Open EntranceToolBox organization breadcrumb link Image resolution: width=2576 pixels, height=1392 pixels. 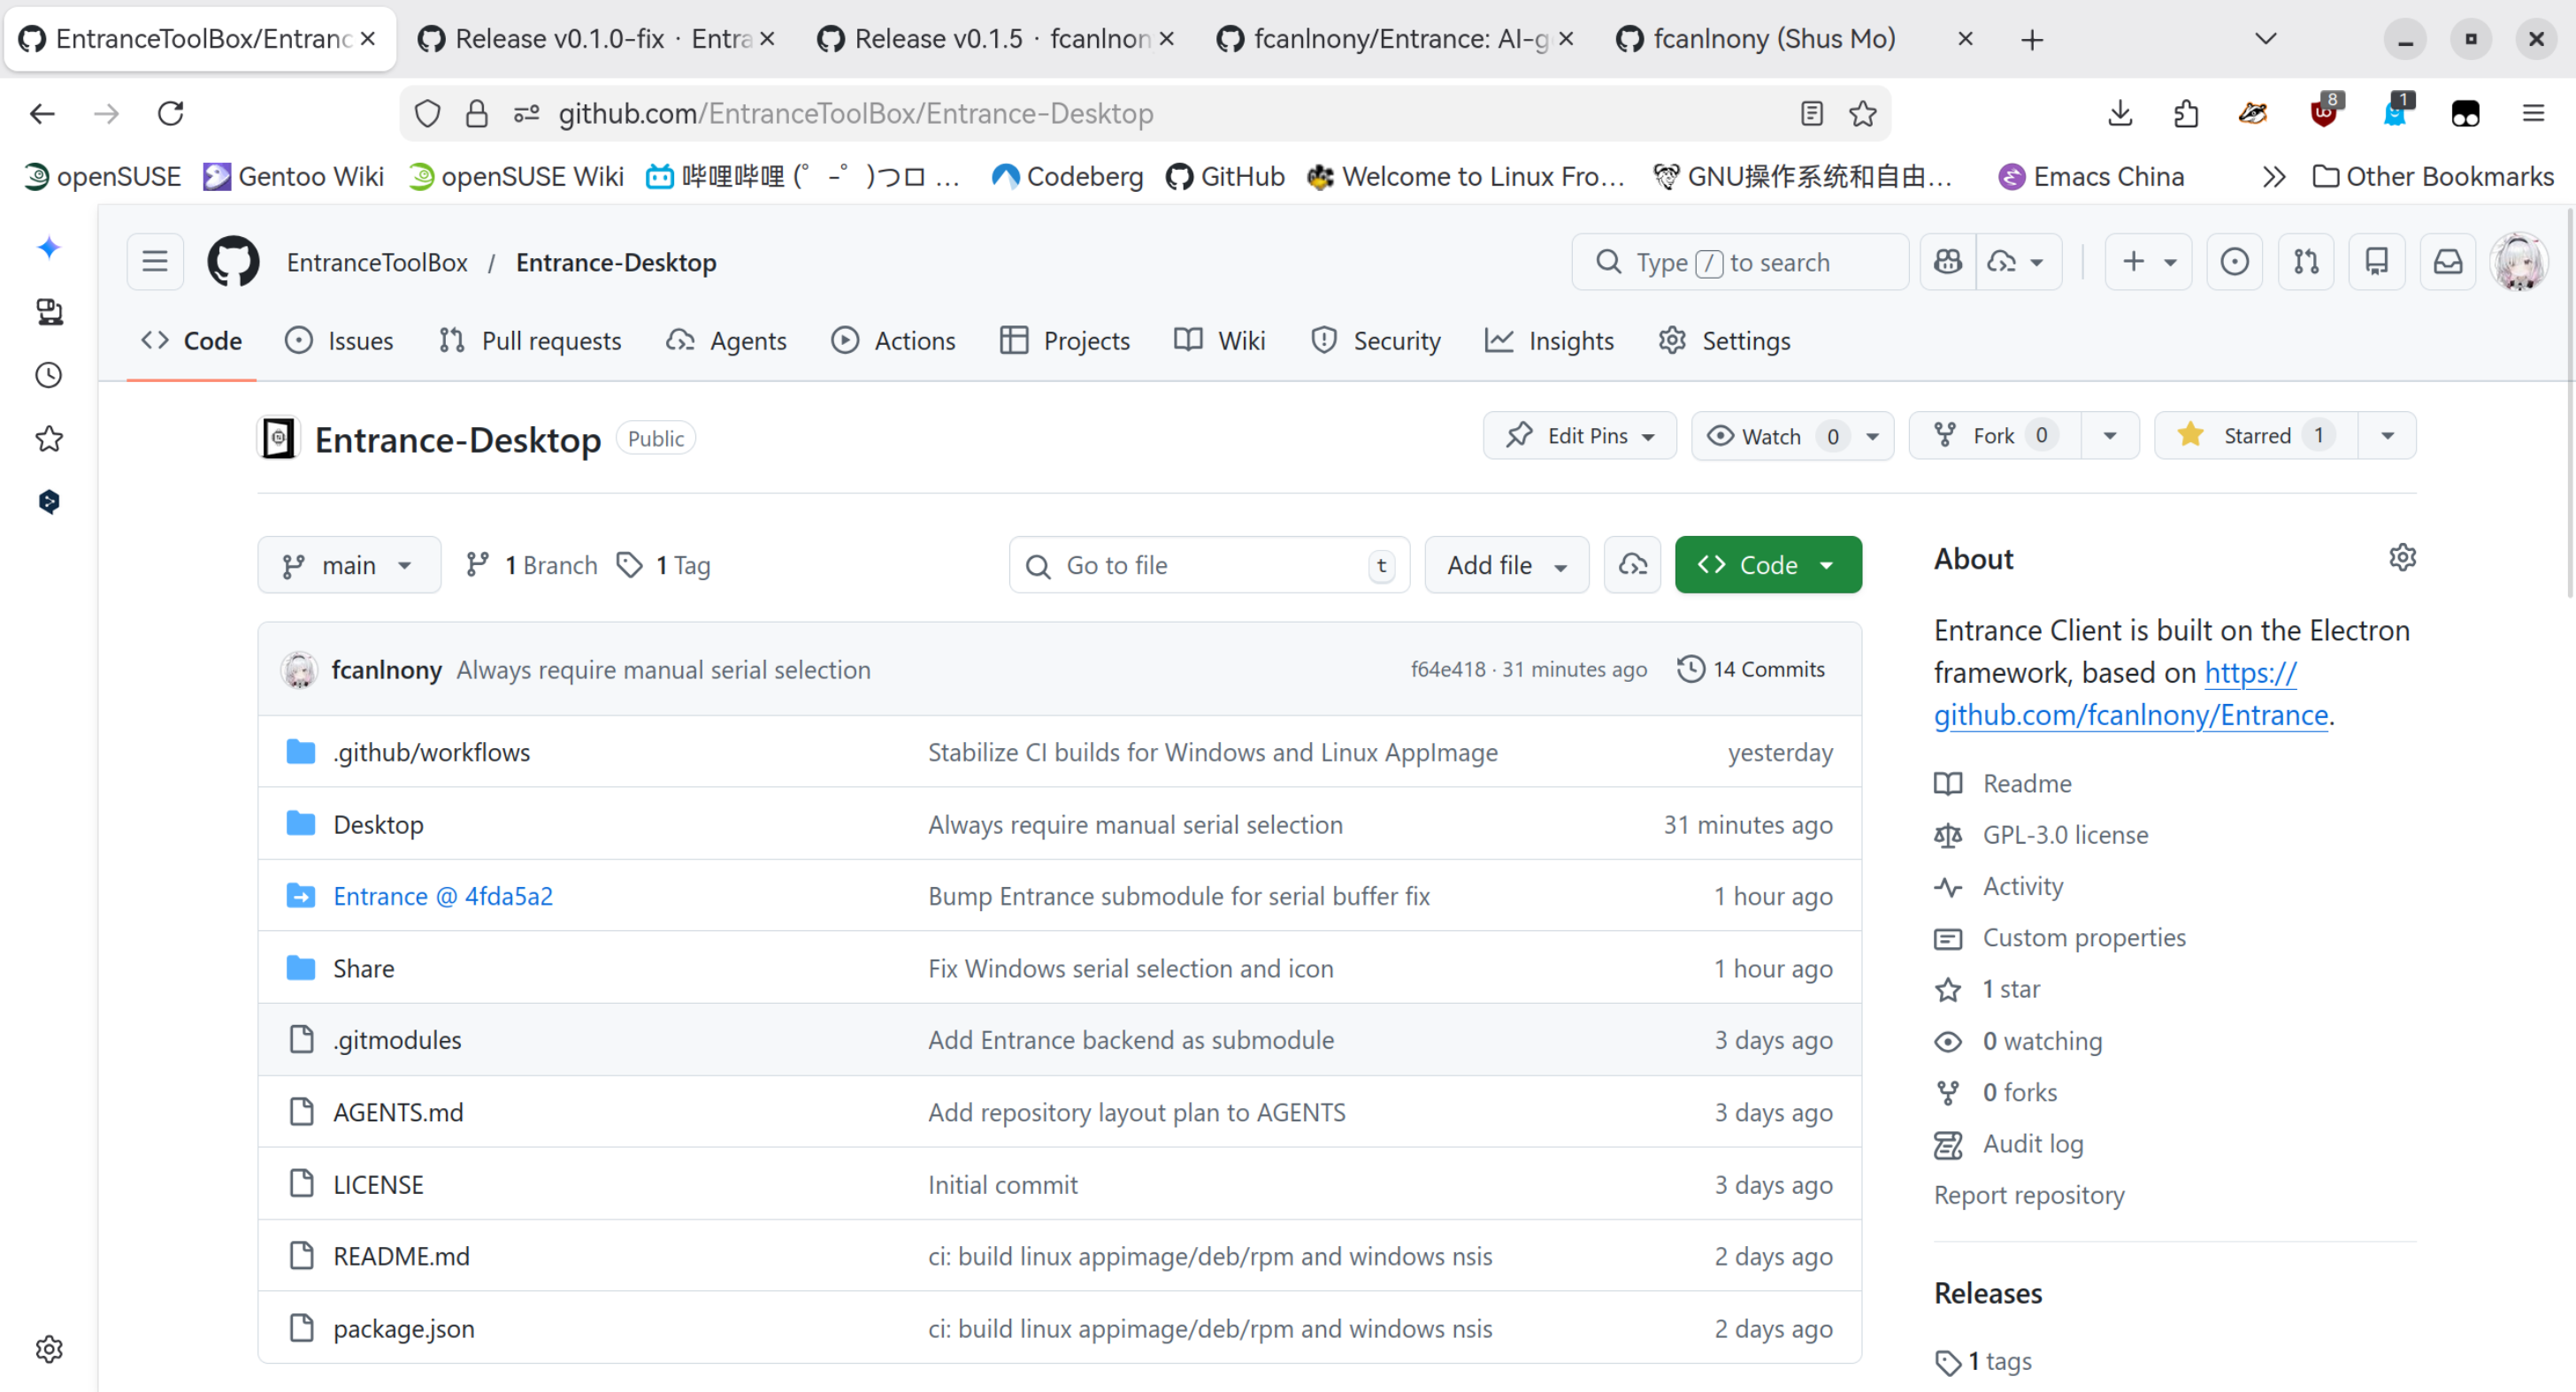coord(377,262)
